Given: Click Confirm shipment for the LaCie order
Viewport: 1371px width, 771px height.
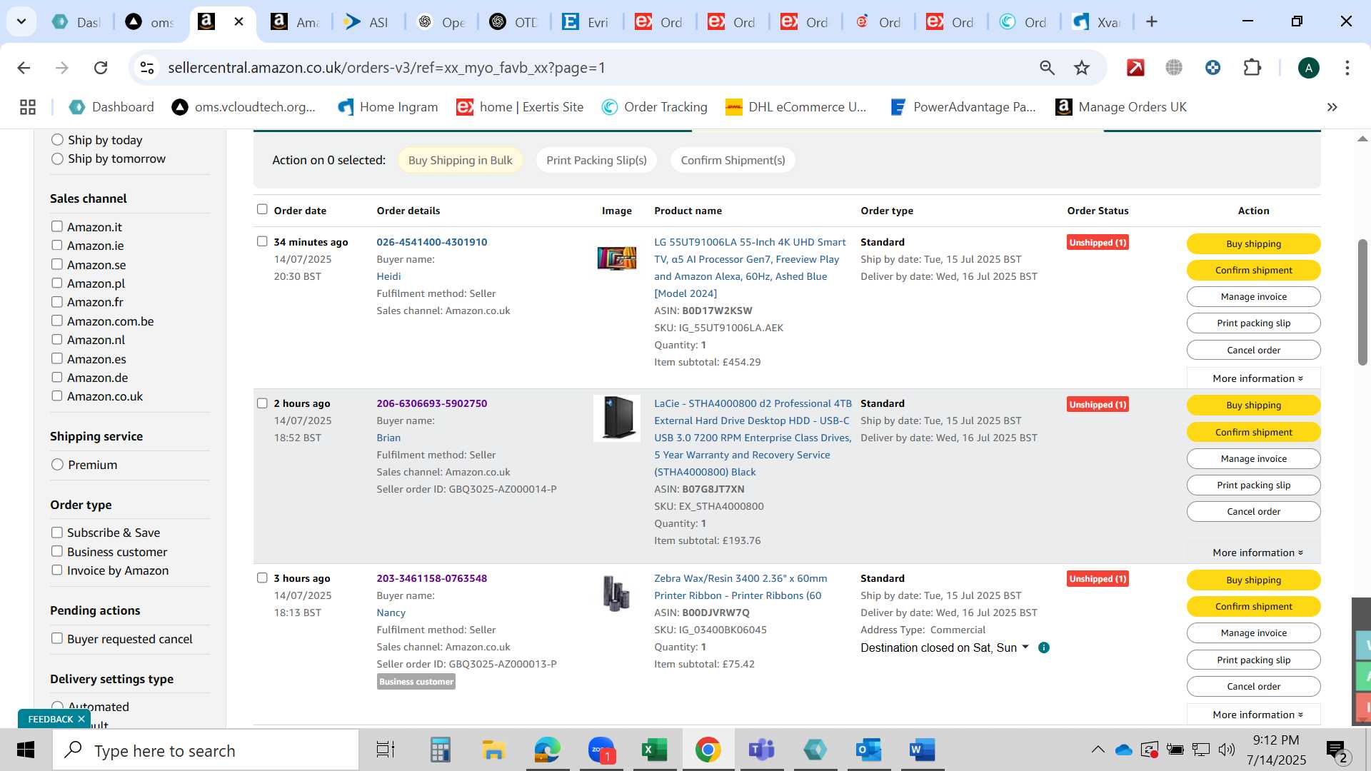Looking at the screenshot, I should [x=1253, y=432].
